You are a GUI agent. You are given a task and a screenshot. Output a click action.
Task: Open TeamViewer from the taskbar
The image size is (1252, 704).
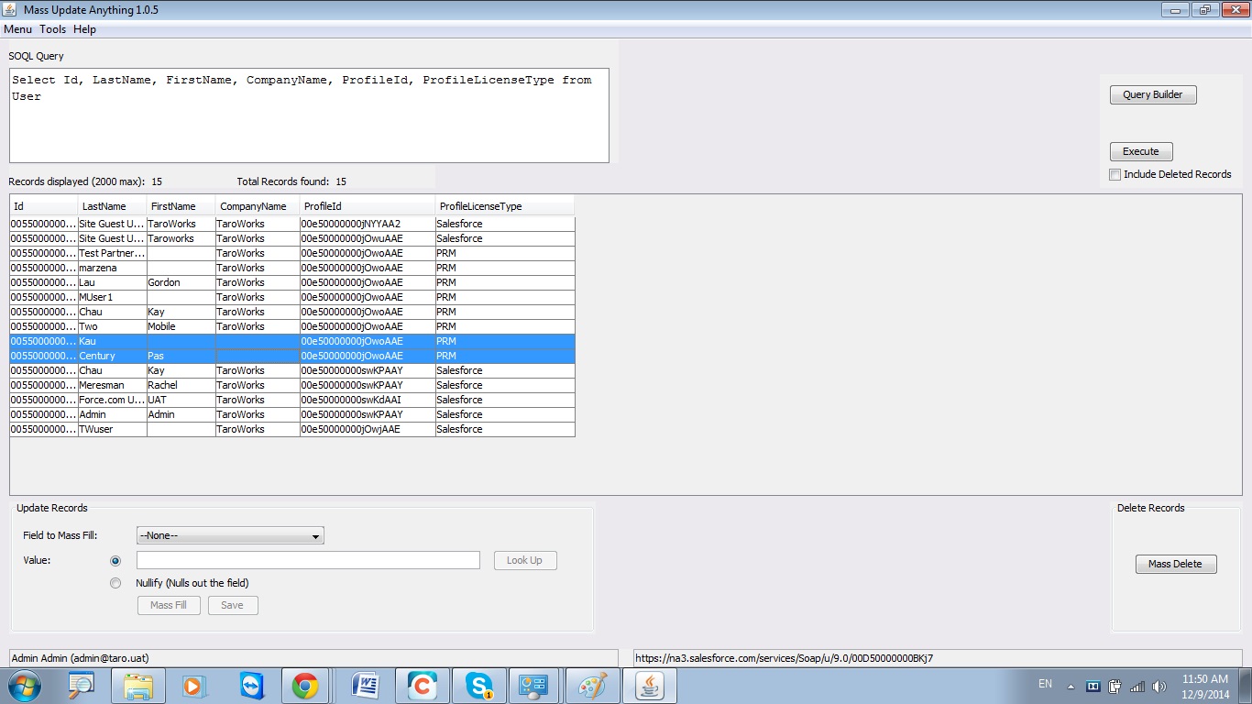pyautogui.click(x=250, y=686)
